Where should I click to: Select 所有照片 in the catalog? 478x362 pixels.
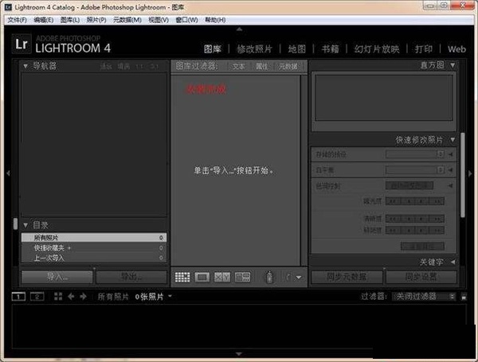click(94, 237)
